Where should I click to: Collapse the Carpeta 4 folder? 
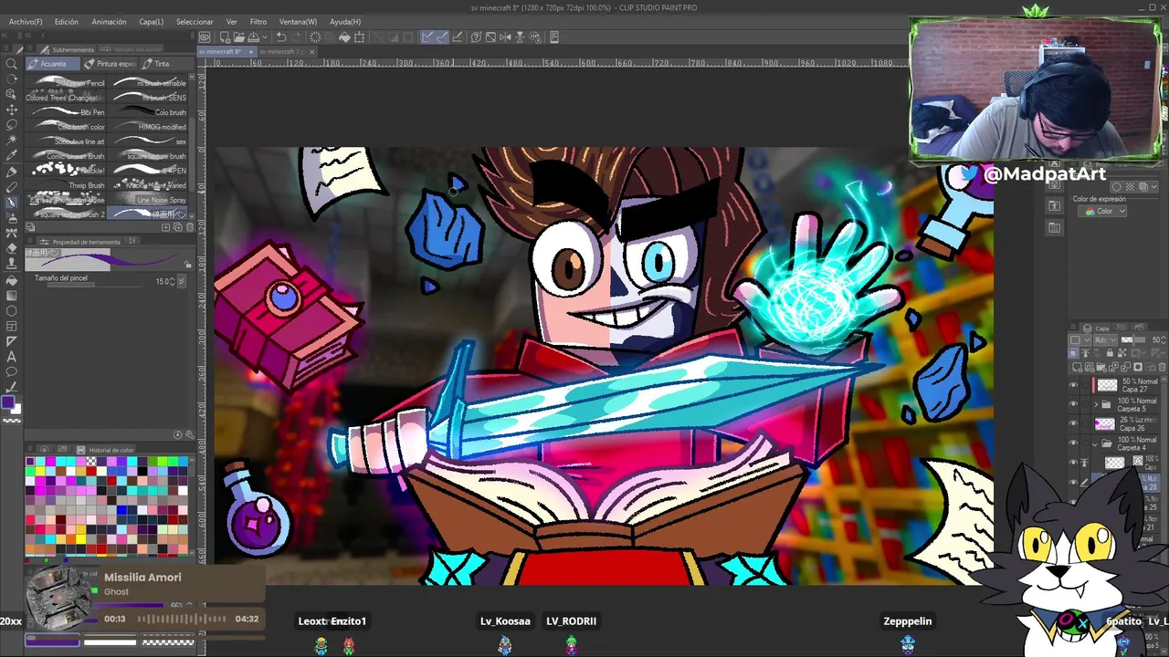[1095, 444]
